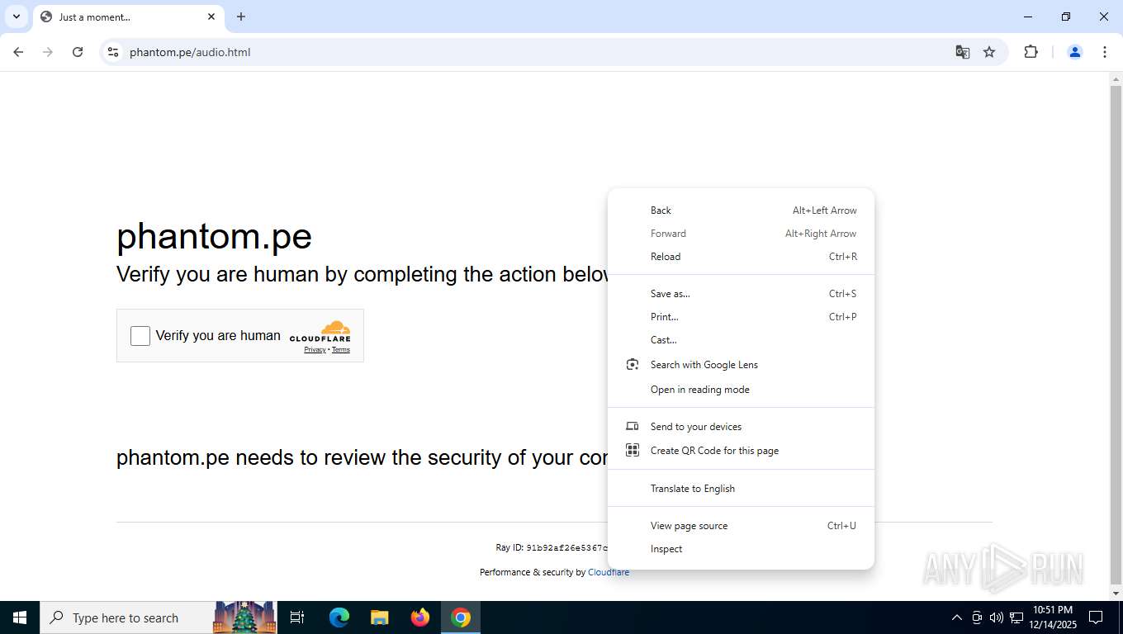The width and height of the screenshot is (1123, 634).
Task: Open the notification center icon
Action: [x=1096, y=617]
